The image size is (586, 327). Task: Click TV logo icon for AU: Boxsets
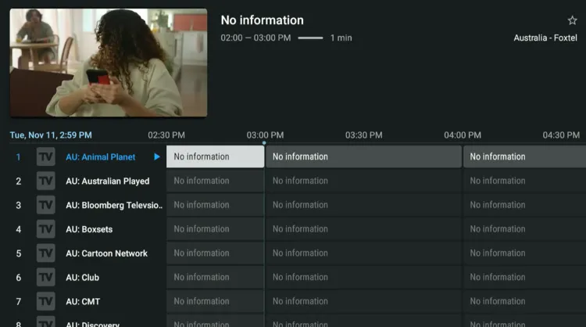pos(45,229)
